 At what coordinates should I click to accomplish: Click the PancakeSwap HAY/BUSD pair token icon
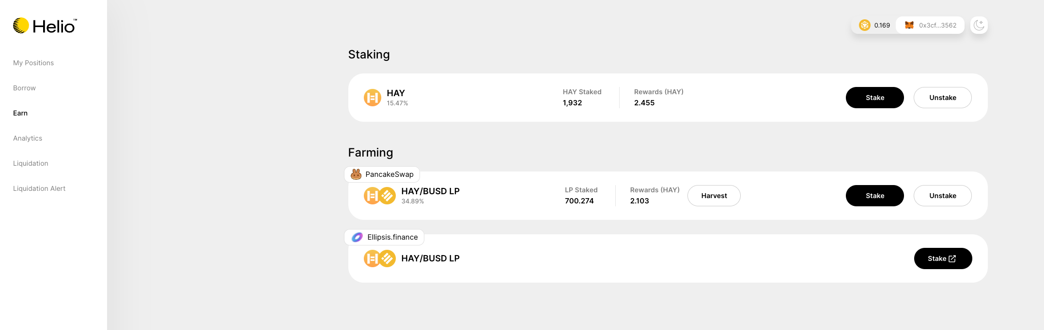(x=380, y=196)
